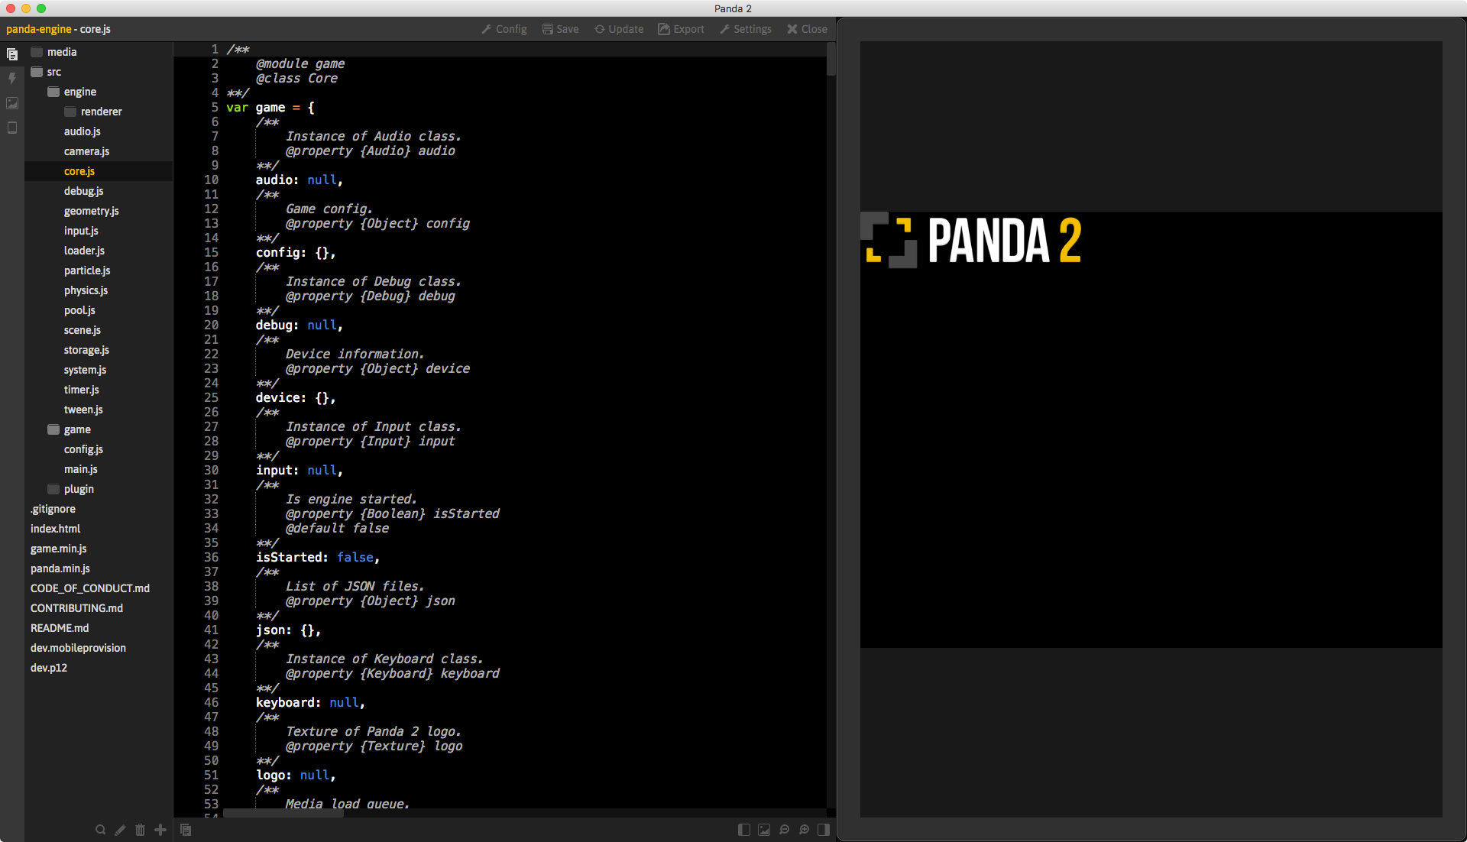1467x842 pixels.
Task: Open the lightning bolt sidebar panel
Action: coord(12,79)
